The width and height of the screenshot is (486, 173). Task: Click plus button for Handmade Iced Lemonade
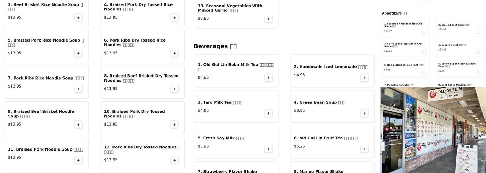[364, 78]
